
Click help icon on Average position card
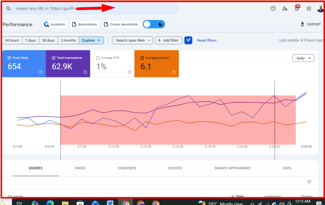coord(174,72)
